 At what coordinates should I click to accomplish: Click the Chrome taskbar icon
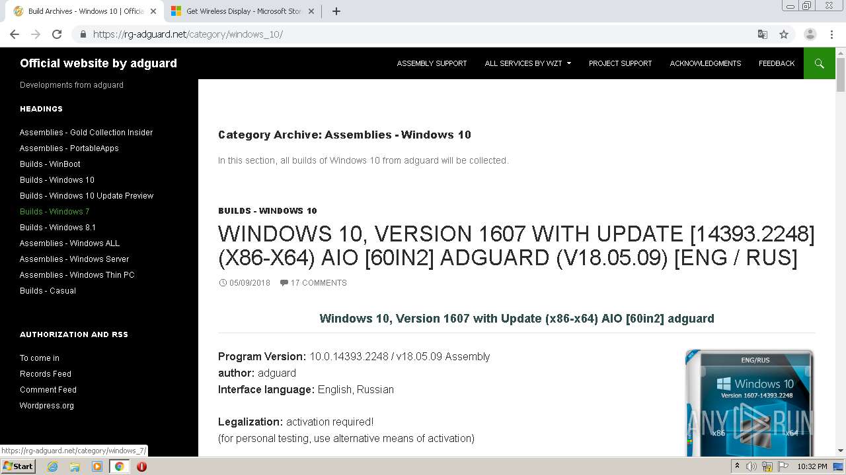click(x=119, y=466)
